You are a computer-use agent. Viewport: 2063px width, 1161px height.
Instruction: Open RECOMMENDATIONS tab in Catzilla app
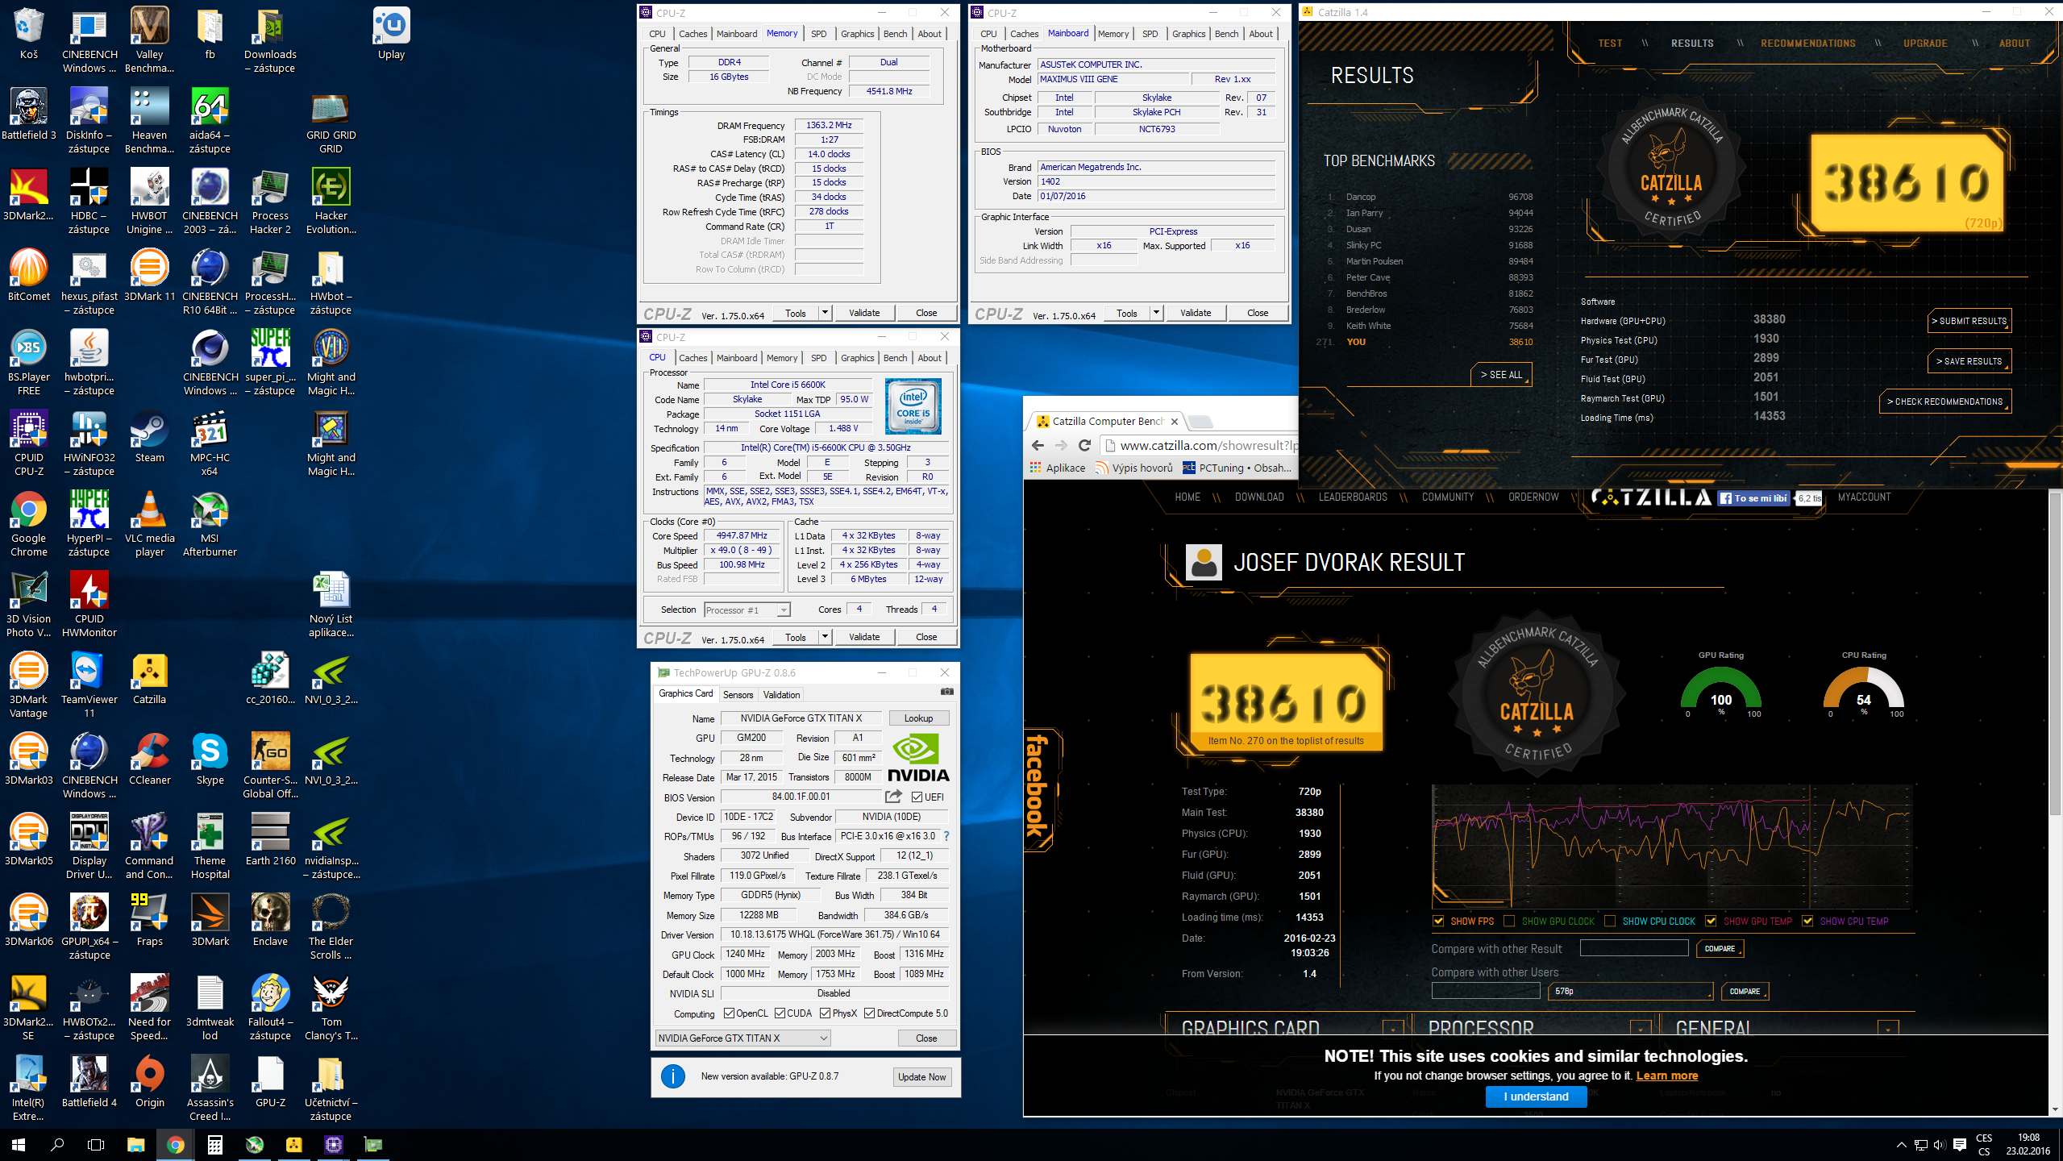1807,44
